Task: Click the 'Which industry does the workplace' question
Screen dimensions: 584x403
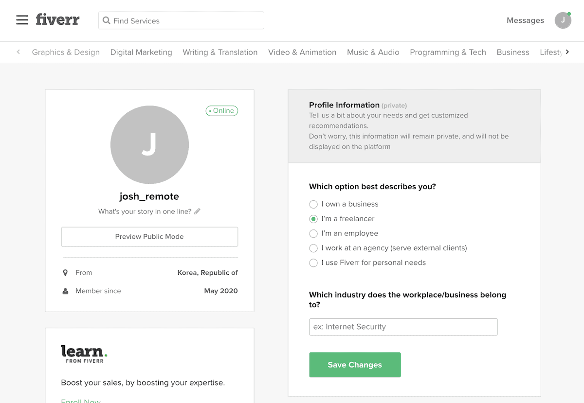Action: pos(407,300)
